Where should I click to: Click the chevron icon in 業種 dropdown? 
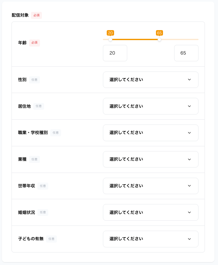pyautogui.click(x=189, y=159)
